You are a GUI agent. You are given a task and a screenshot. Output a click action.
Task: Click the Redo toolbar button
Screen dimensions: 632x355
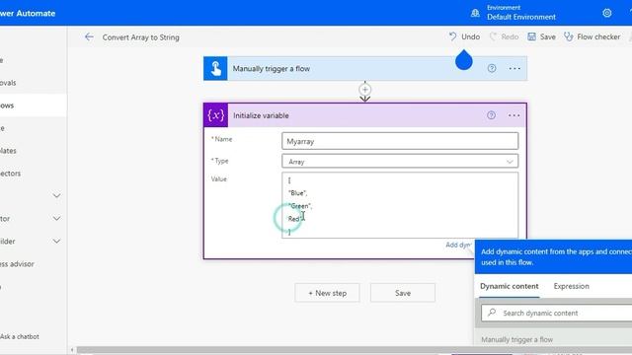[504, 36]
